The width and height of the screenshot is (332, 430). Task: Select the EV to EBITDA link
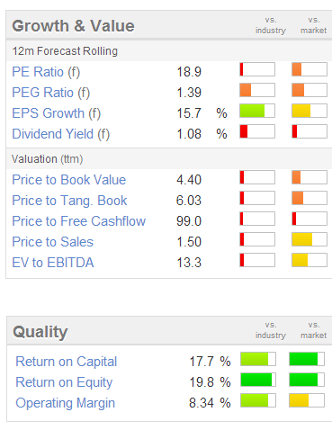pos(53,263)
